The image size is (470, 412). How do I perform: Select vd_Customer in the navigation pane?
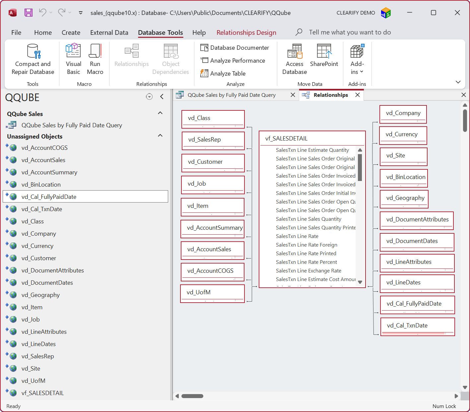(39, 258)
